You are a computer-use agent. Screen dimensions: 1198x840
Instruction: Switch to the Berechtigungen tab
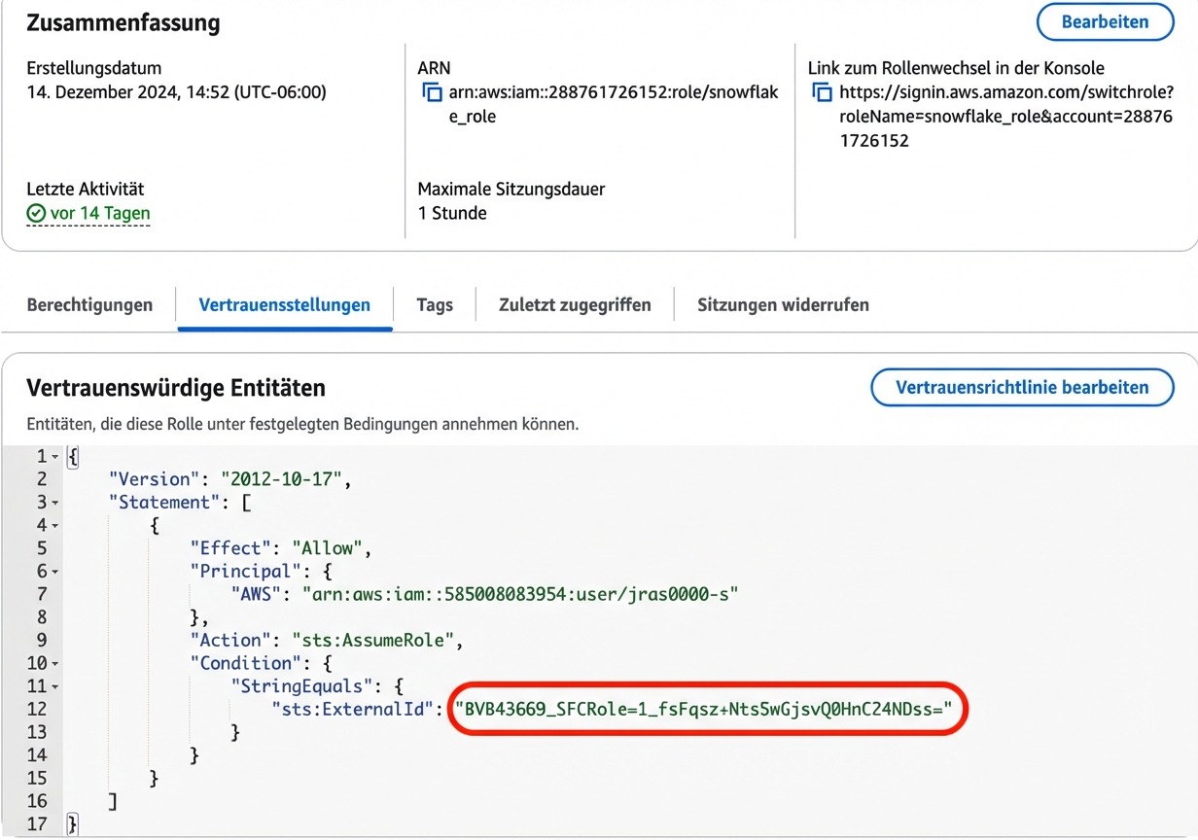89,304
